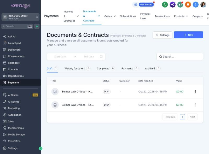Click document icon for Belmar Law Offices - Es...
The height and width of the screenshot is (154, 209).
point(55,105)
